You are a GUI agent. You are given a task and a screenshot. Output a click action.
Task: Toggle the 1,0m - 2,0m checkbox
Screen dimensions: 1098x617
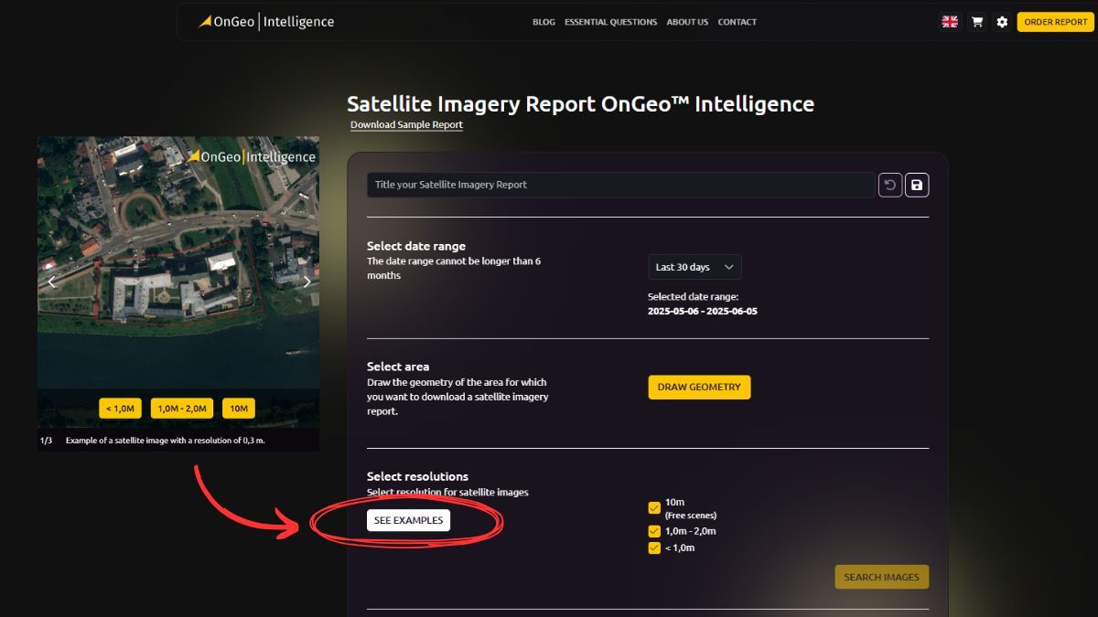[654, 531]
